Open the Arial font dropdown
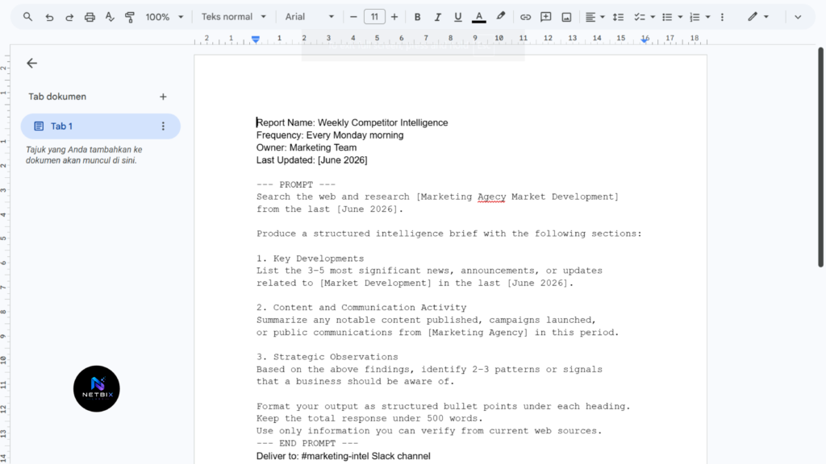Screen dimensions: 826x464 click(x=309, y=17)
